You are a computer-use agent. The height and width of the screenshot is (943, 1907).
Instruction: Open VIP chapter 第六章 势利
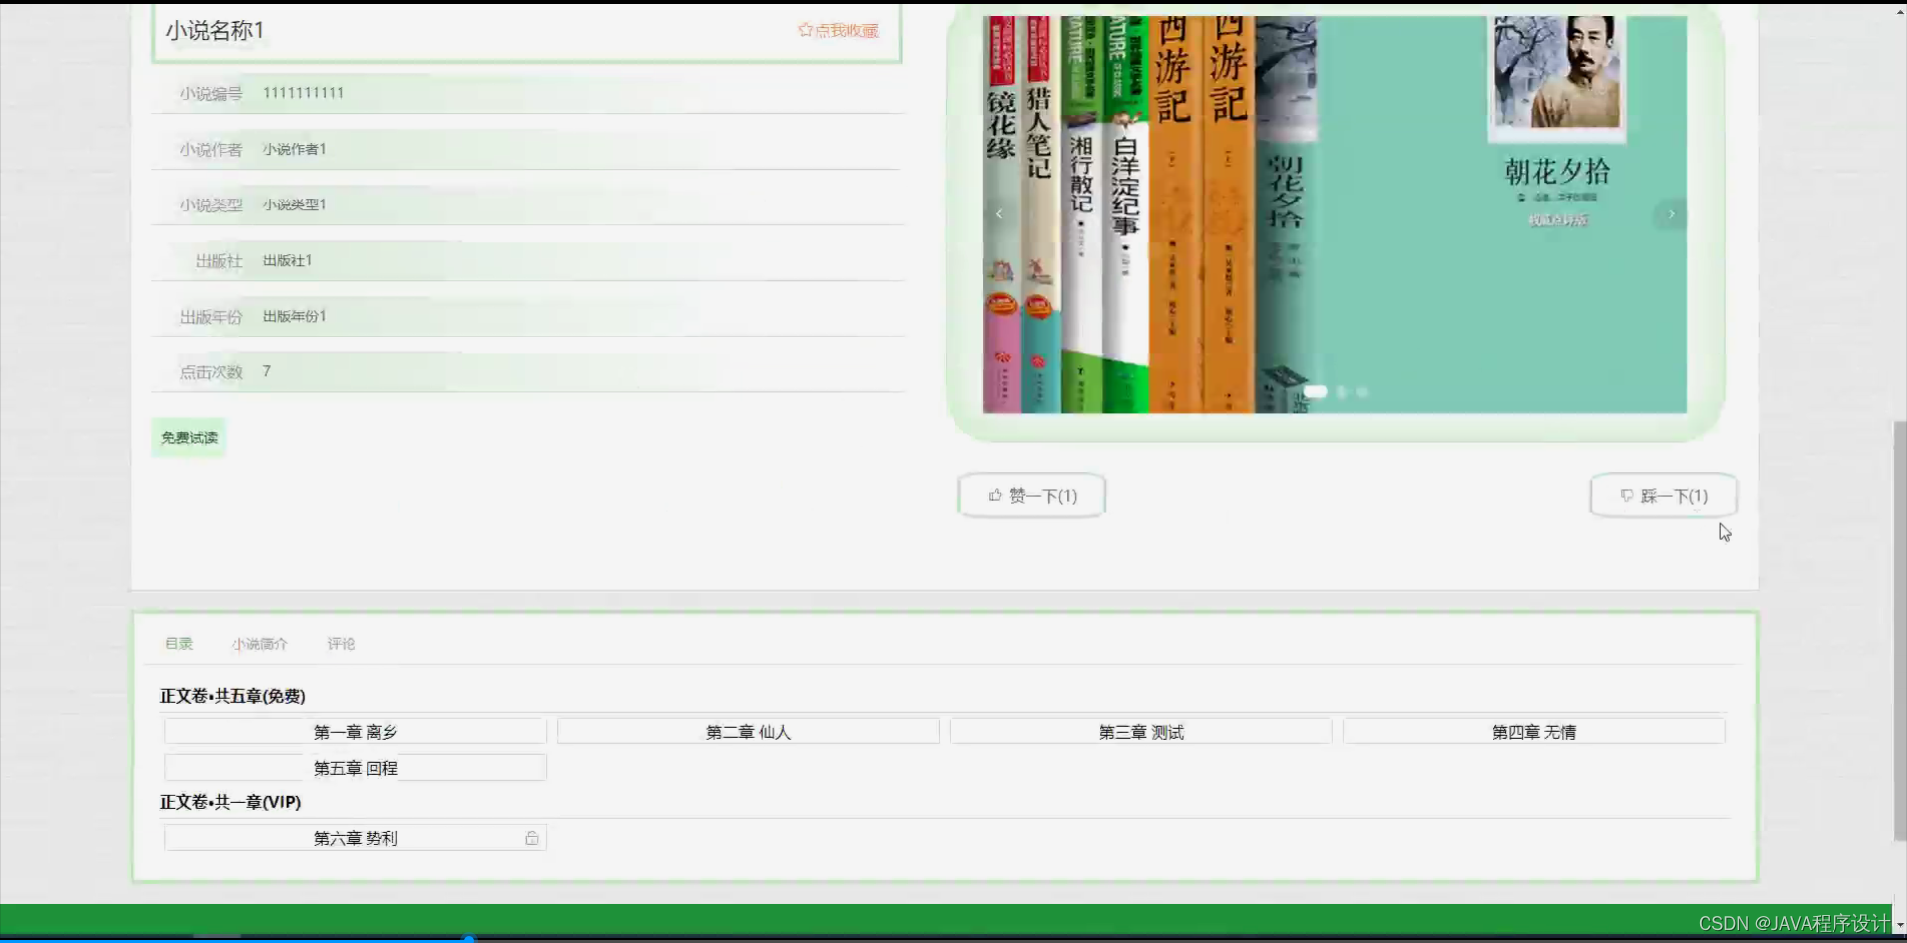(x=356, y=838)
